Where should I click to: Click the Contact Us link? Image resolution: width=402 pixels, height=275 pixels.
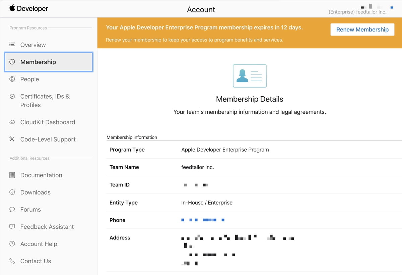[36, 261]
